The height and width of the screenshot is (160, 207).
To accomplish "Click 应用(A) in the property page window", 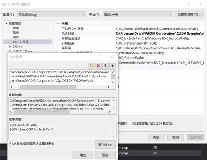I will (195, 137).
